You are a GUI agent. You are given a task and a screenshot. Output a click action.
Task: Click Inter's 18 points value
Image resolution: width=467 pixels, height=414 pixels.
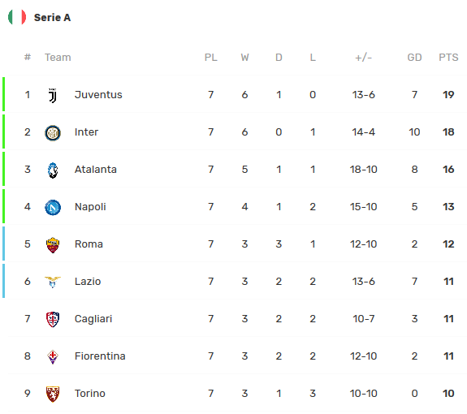pyautogui.click(x=448, y=132)
